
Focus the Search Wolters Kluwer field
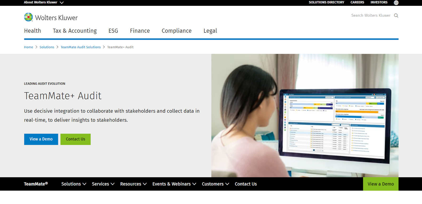coord(371,16)
